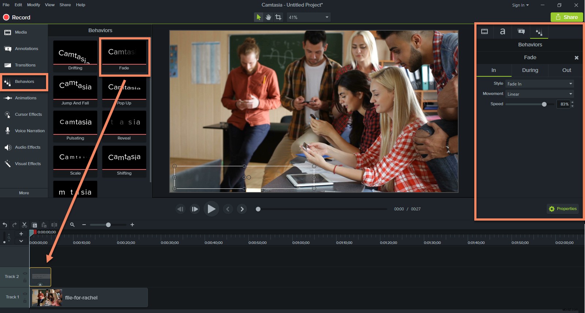The width and height of the screenshot is (585, 313).
Task: Open the View menu
Action: click(x=50, y=5)
